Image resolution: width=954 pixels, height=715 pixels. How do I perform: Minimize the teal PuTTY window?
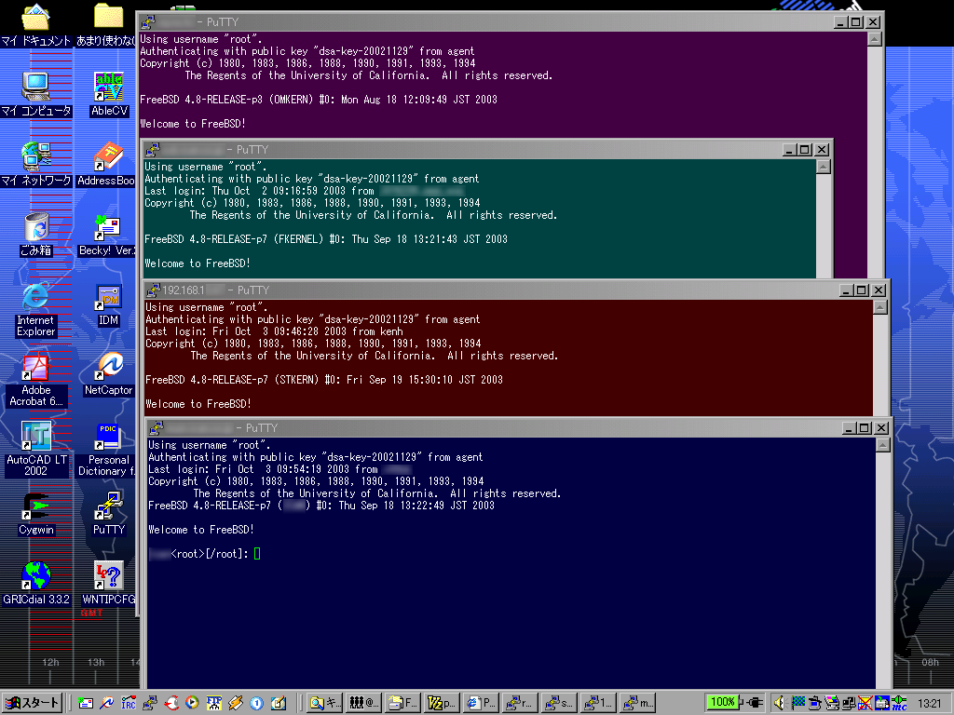pos(790,150)
